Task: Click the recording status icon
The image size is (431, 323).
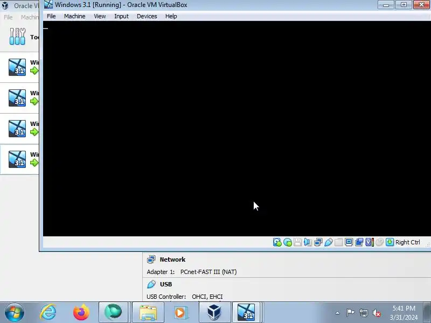Action: point(359,242)
